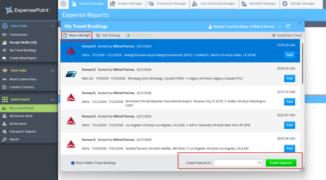Select the West Jet Winnipeg to Calgary booking
326x180 pixels.
(x=180, y=74)
